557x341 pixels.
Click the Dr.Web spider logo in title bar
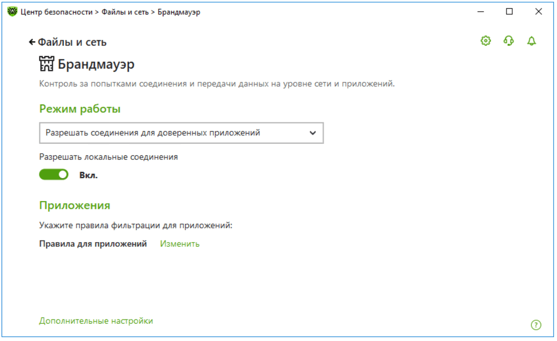click(x=12, y=11)
